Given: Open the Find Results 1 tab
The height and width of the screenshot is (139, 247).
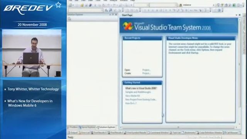Looking at the screenshot, I should [99, 133].
